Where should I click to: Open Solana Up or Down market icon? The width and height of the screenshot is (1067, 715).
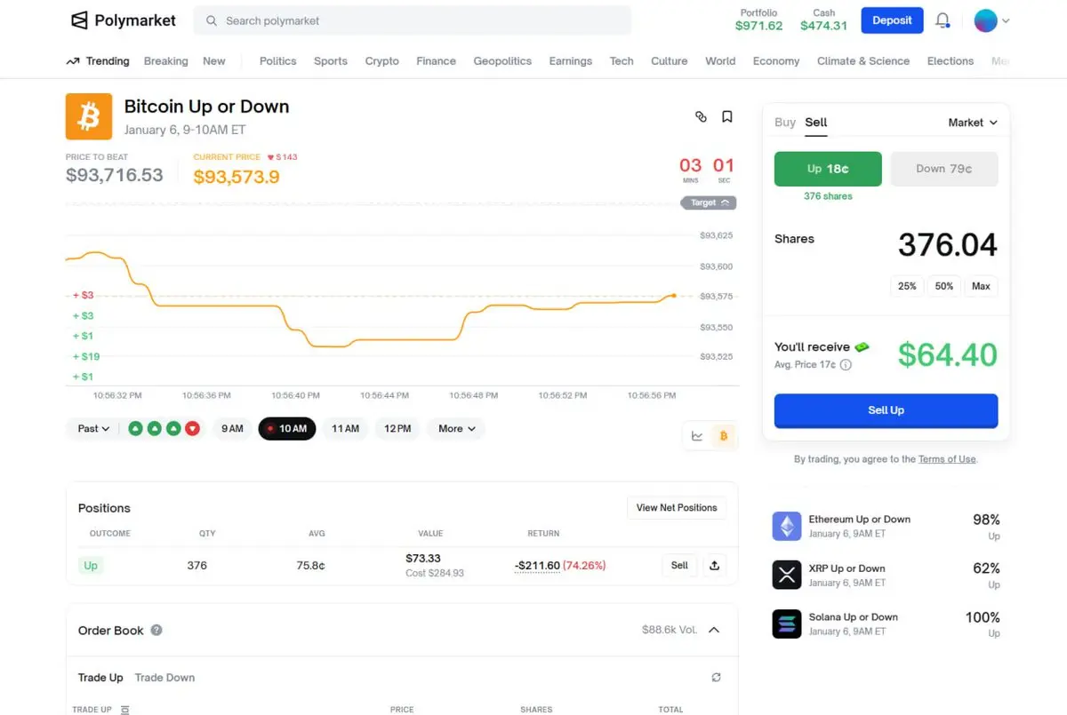(x=787, y=624)
